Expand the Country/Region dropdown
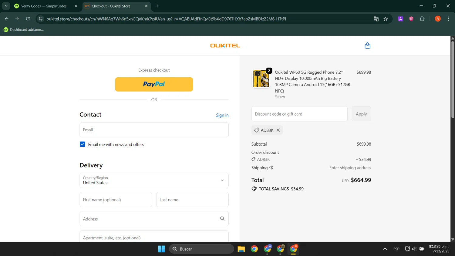 coord(154,180)
